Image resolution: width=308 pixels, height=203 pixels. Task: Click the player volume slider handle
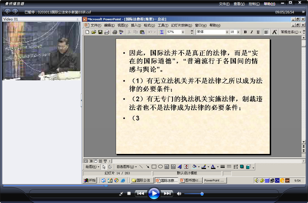pos(202,194)
